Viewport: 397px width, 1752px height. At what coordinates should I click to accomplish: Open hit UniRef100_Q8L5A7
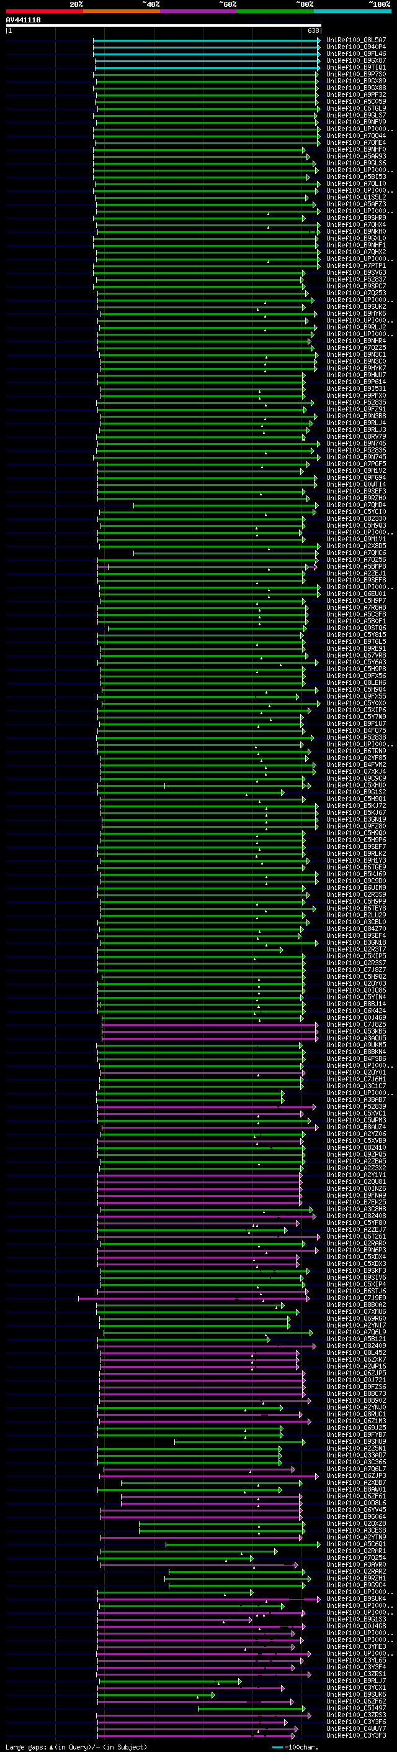(x=356, y=40)
